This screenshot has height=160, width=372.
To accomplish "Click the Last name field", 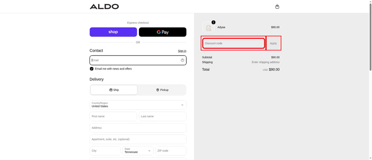I will point(162,117).
